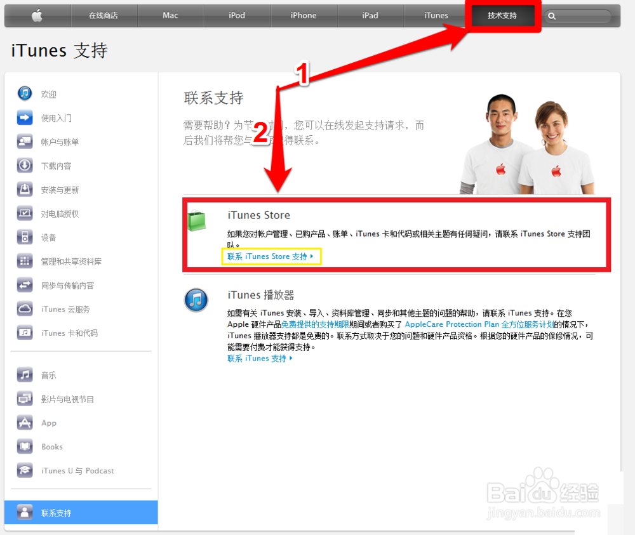Click the iTunes Store heading
The image size is (635, 535).
259,215
